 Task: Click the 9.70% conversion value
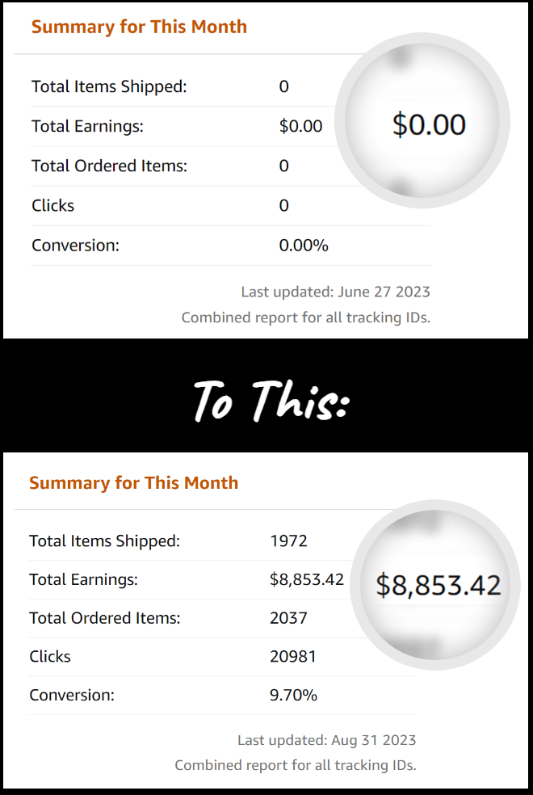[293, 695]
